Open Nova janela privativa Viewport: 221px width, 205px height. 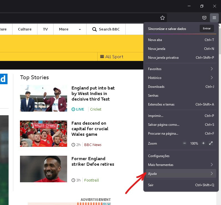pos(181,58)
